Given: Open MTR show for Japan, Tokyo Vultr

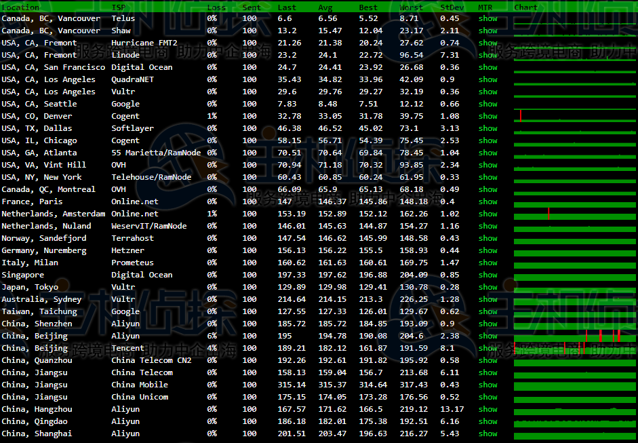Looking at the screenshot, I should [487, 287].
